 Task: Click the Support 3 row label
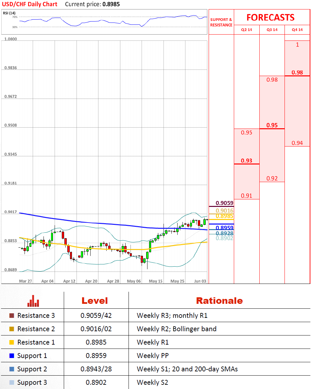pos(32,382)
